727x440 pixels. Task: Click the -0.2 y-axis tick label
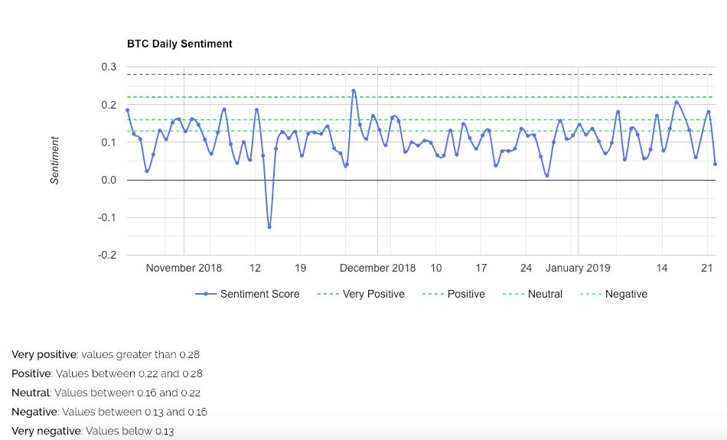coord(107,255)
